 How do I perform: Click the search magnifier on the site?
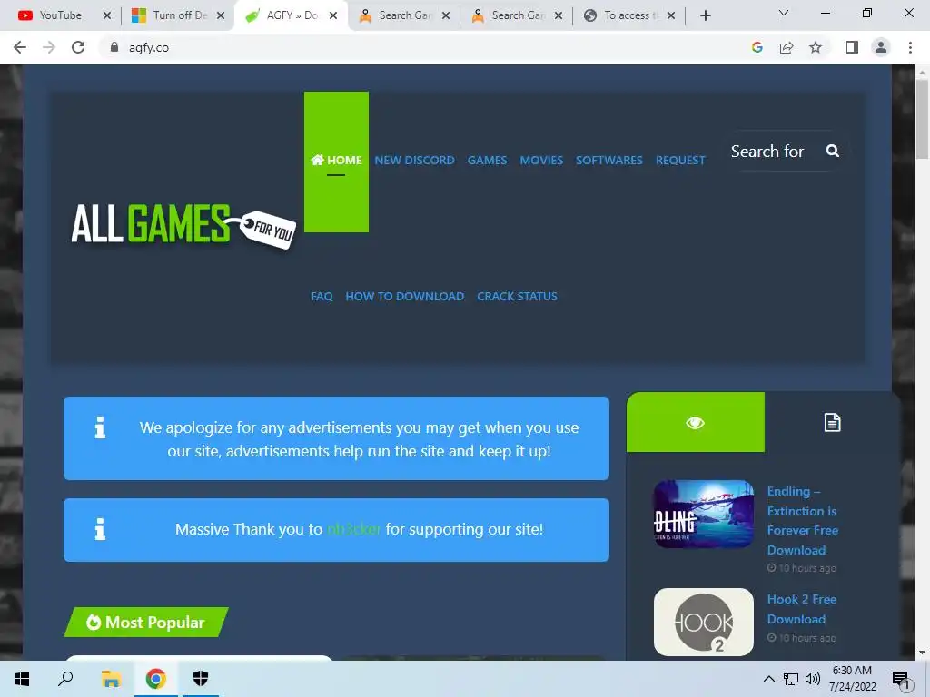coord(833,152)
